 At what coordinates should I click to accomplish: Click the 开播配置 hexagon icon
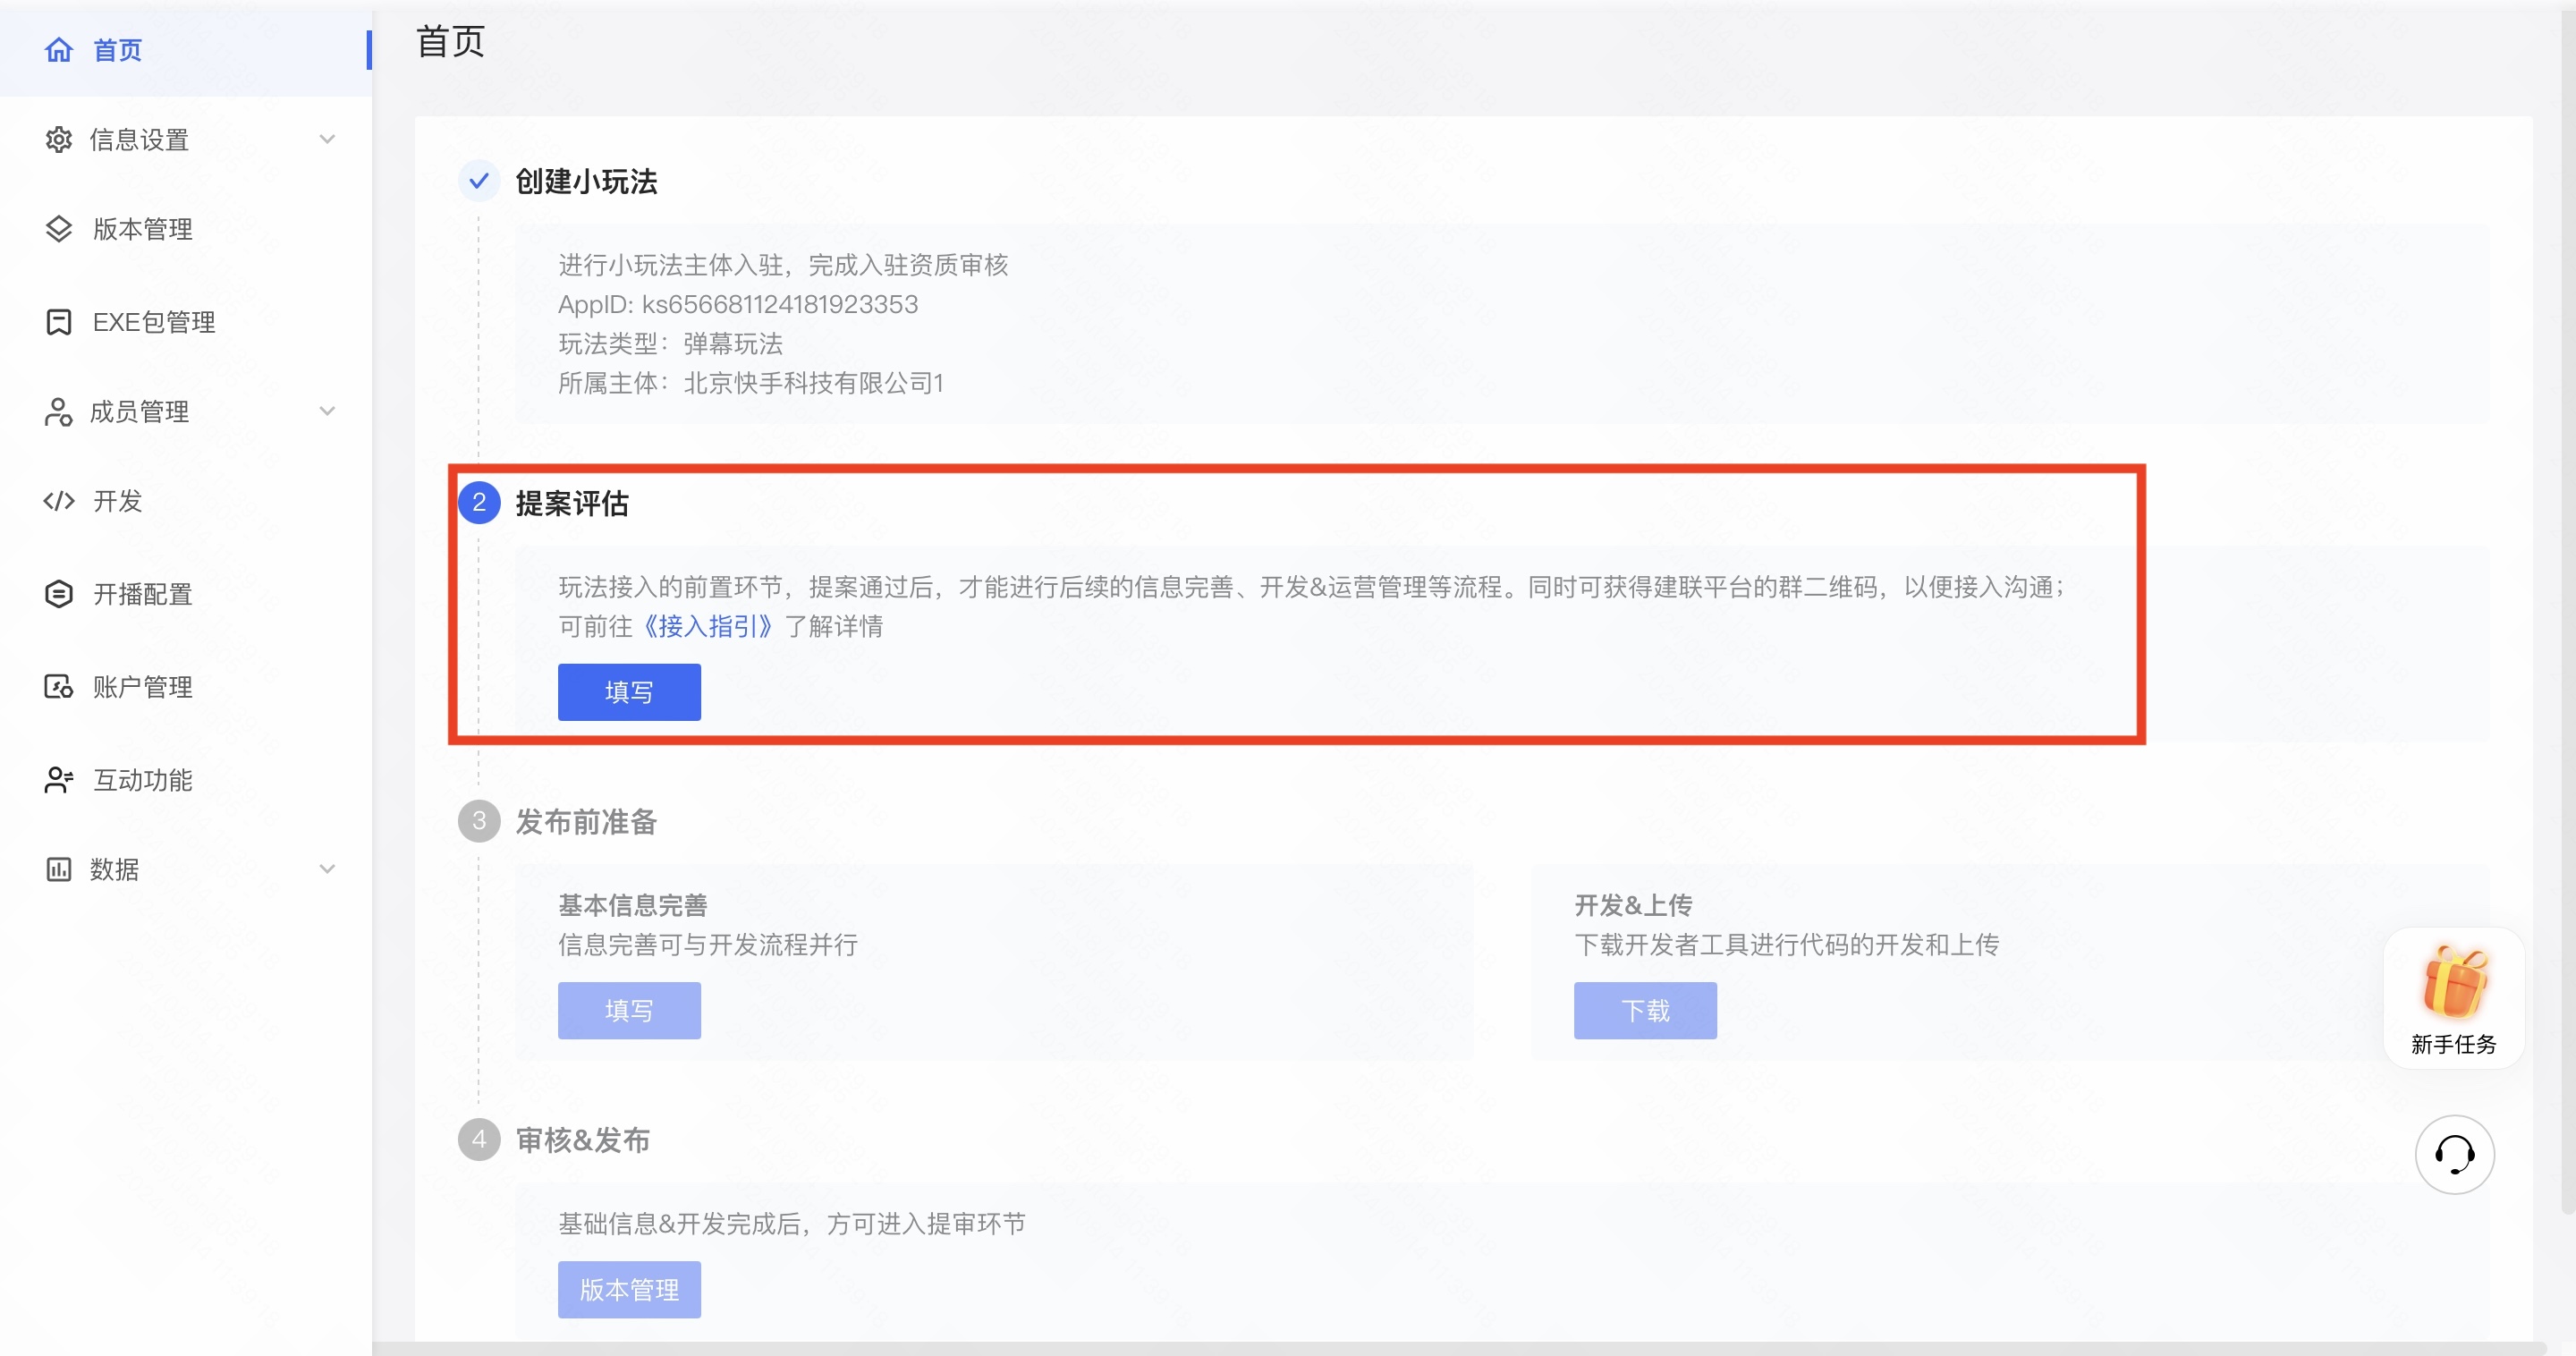pos(59,594)
